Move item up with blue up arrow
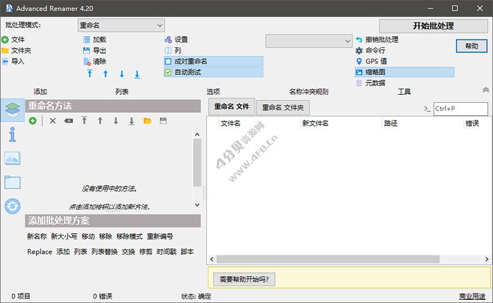The height and width of the screenshot is (303, 493). point(105,74)
